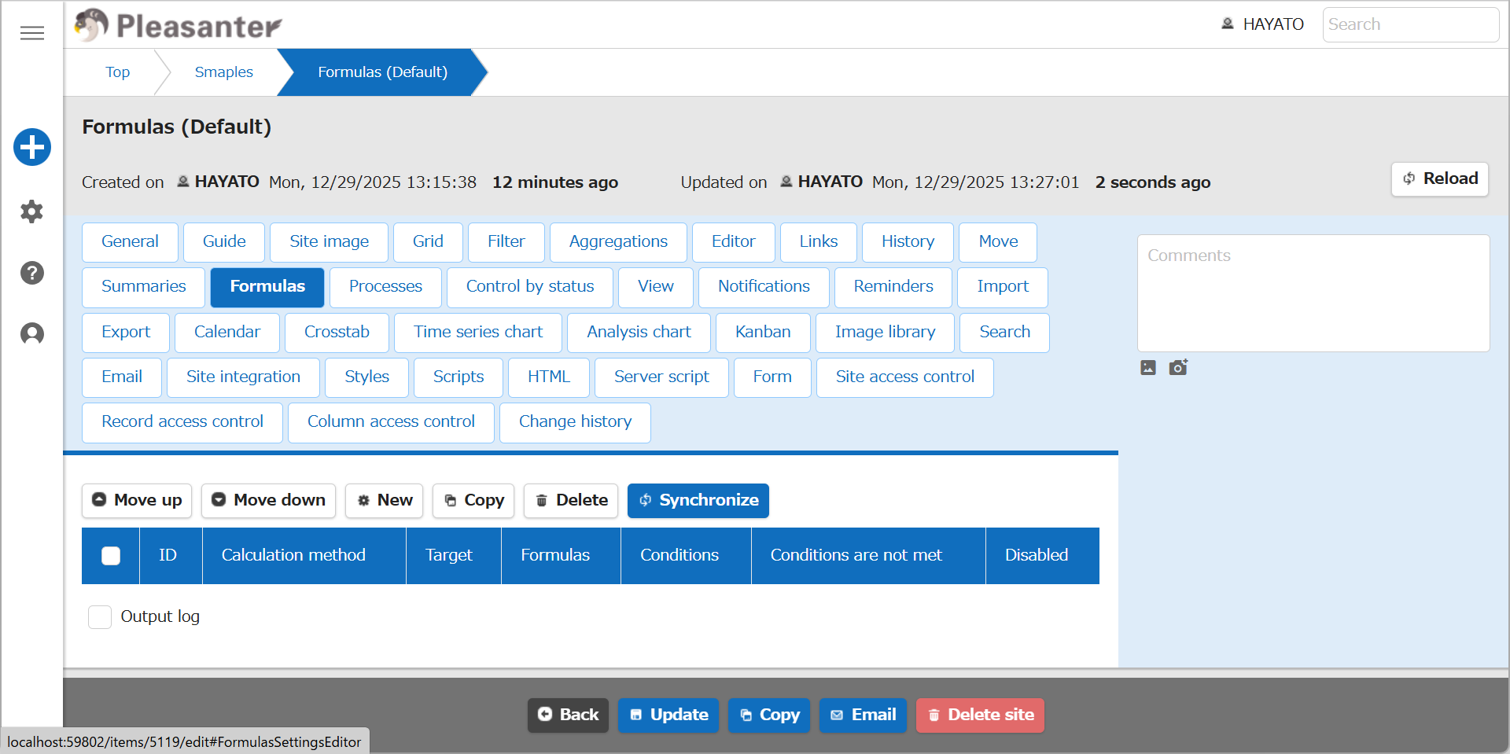The image size is (1510, 754).
Task: Click the Delete site button
Action: coord(980,715)
